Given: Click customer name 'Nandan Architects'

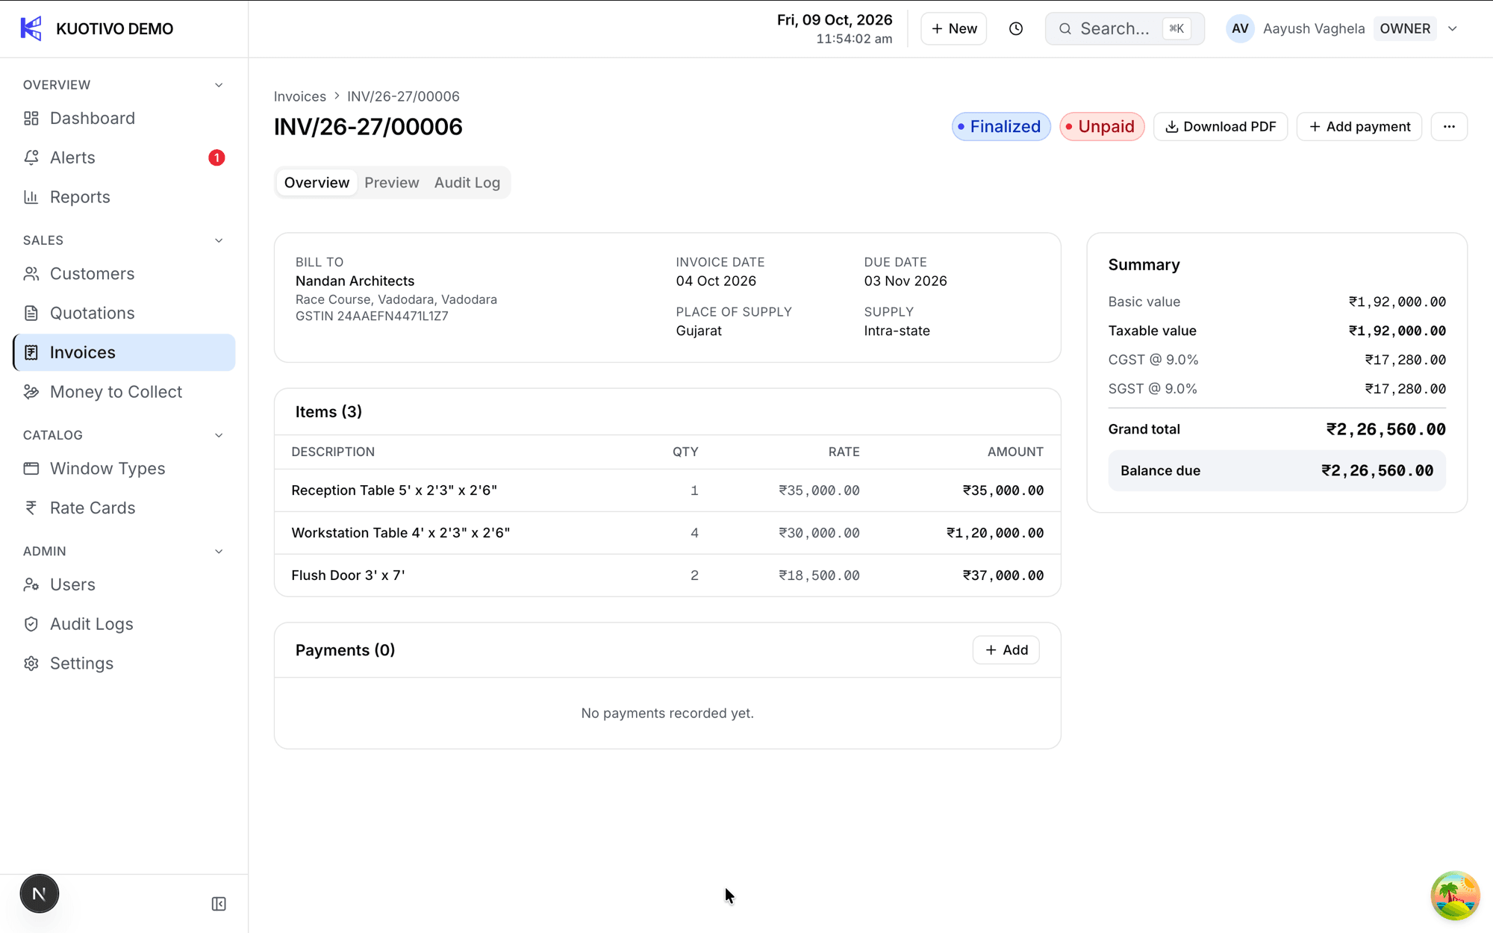Looking at the screenshot, I should [x=355, y=281].
